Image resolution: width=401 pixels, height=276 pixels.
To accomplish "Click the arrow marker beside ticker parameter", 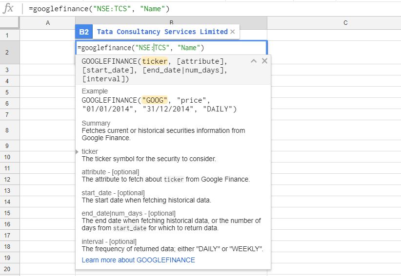I will coord(78,152).
